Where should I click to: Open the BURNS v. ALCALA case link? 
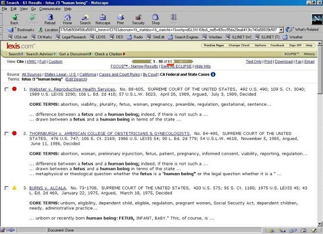pos(48,188)
